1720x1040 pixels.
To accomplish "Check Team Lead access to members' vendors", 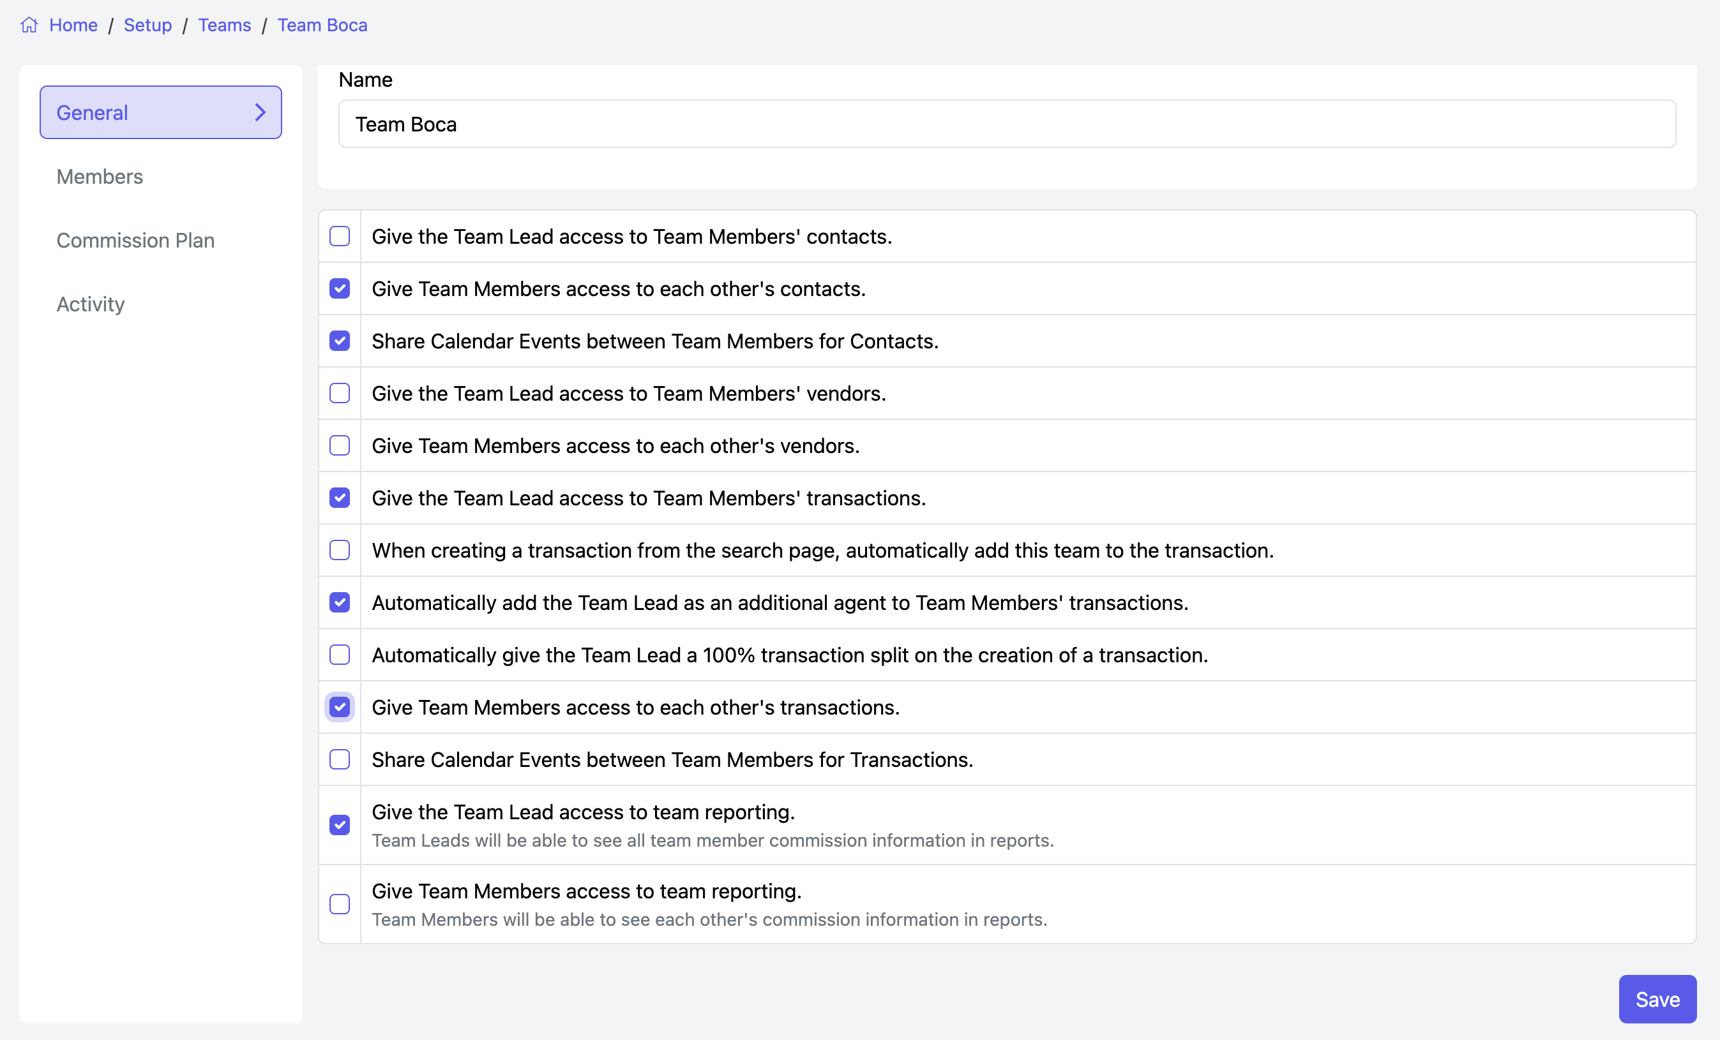I will pyautogui.click(x=339, y=394).
